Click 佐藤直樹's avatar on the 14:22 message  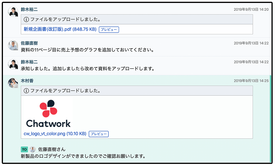tap(13, 45)
